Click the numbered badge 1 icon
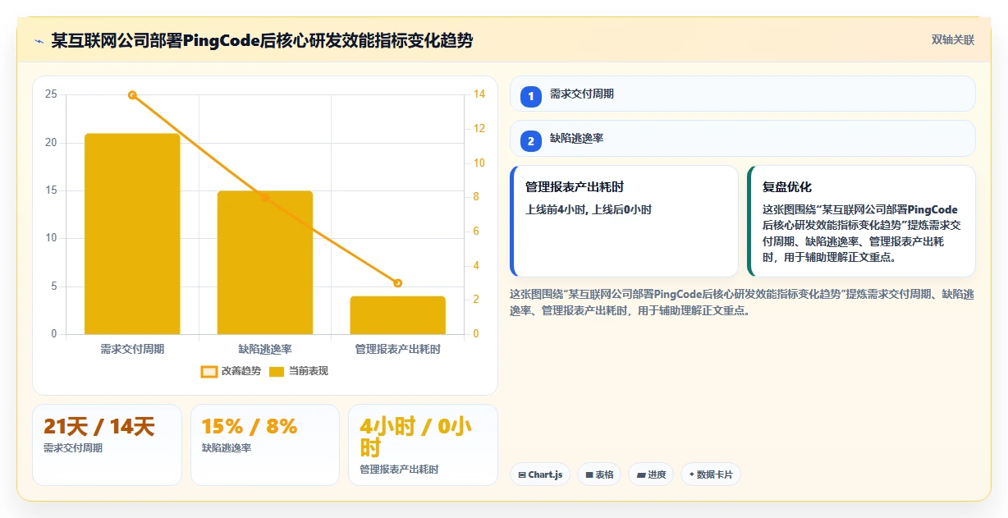Image resolution: width=1008 pixels, height=518 pixels. tap(531, 96)
